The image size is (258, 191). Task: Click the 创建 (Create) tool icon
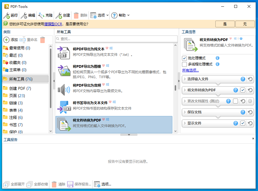(59, 15)
